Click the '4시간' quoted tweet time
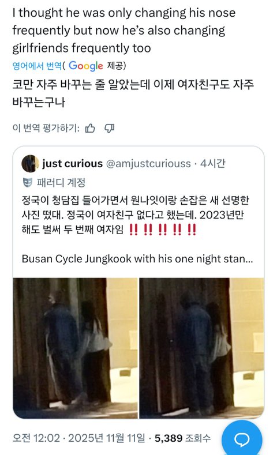277x455 pixels. (x=213, y=164)
